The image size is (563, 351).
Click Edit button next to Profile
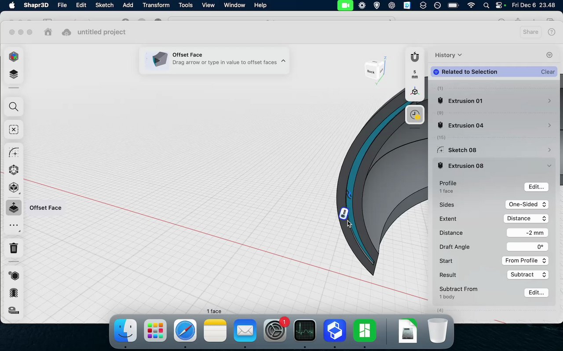[536, 186]
